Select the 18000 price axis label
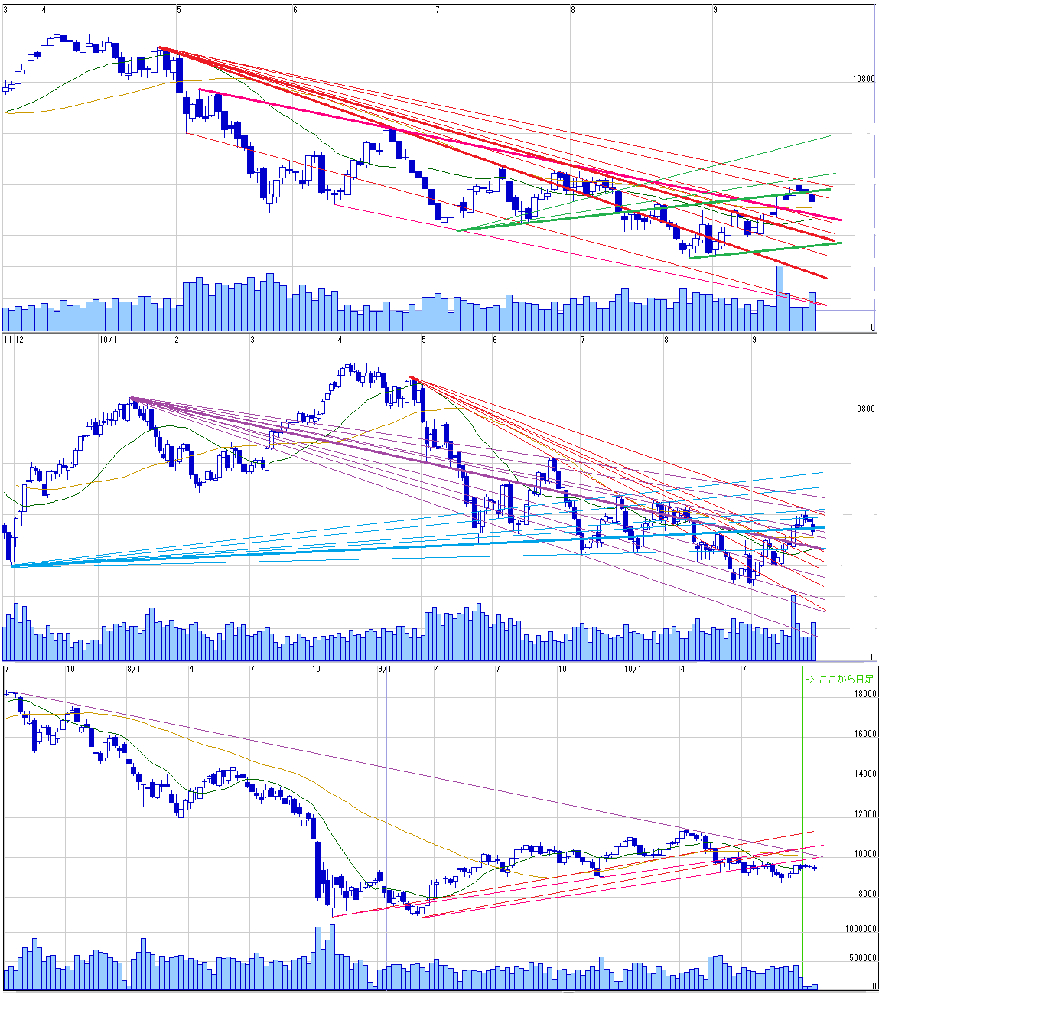This screenshot has width=1045, height=1030. [x=865, y=695]
